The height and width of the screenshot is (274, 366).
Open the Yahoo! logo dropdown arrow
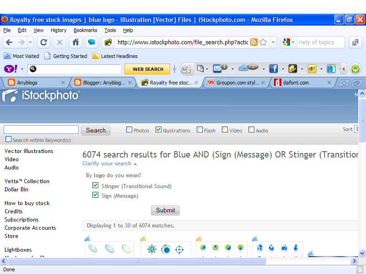pos(22,69)
